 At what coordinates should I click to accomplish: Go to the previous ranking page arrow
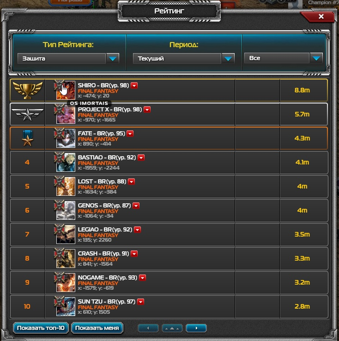(148, 328)
